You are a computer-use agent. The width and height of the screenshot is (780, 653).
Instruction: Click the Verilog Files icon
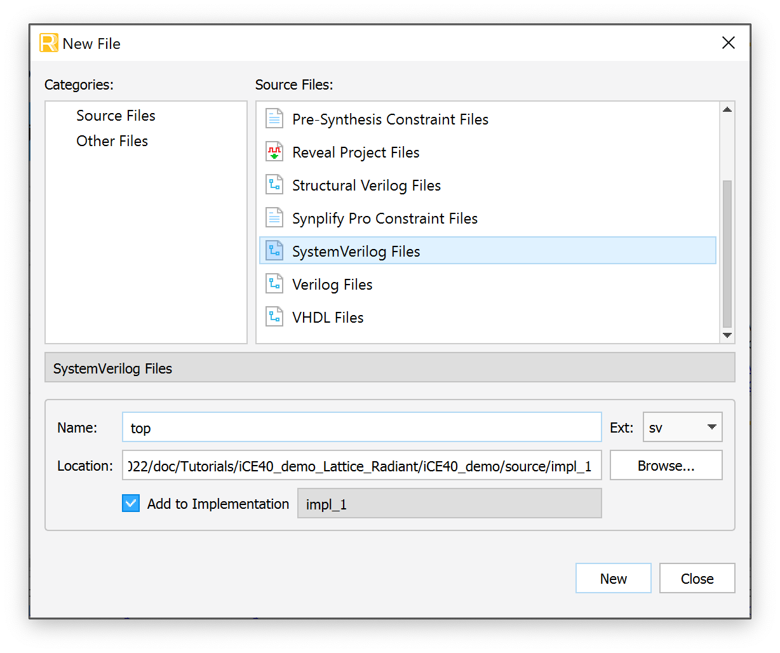click(x=274, y=284)
